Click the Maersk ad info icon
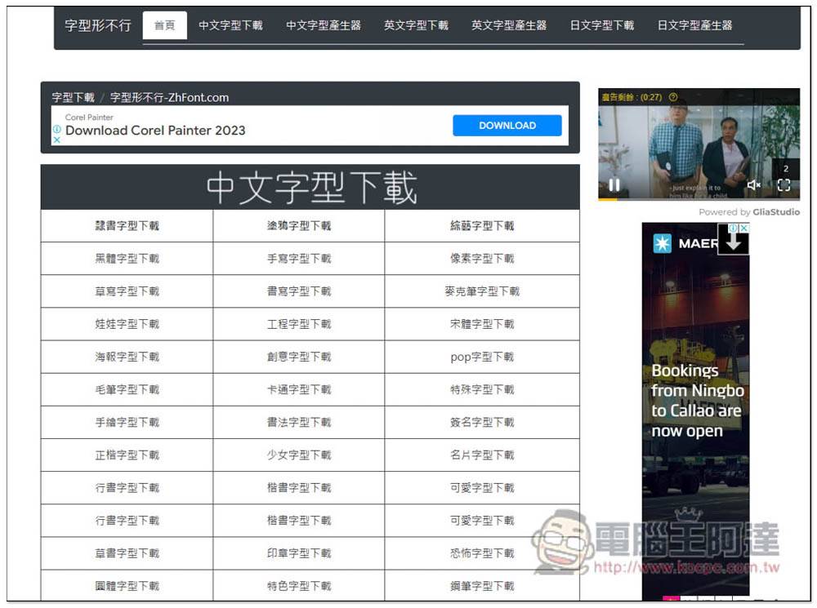This screenshot has height=608, width=817. 734,229
